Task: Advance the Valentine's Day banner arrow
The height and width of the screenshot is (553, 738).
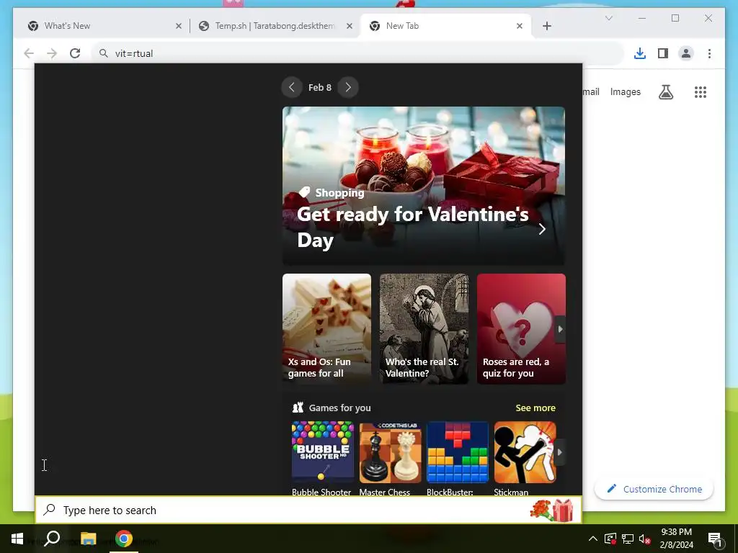Action: point(542,228)
